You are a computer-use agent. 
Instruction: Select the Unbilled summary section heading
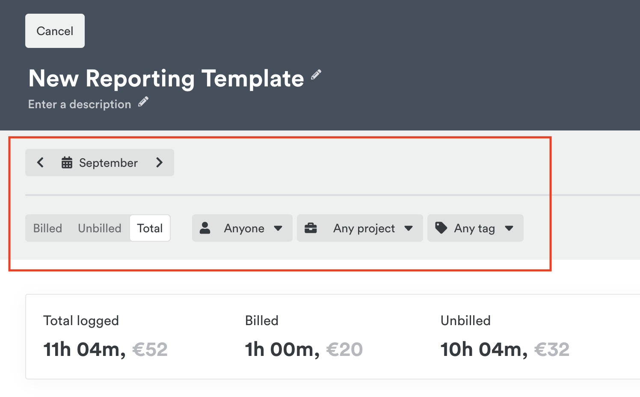click(x=465, y=320)
